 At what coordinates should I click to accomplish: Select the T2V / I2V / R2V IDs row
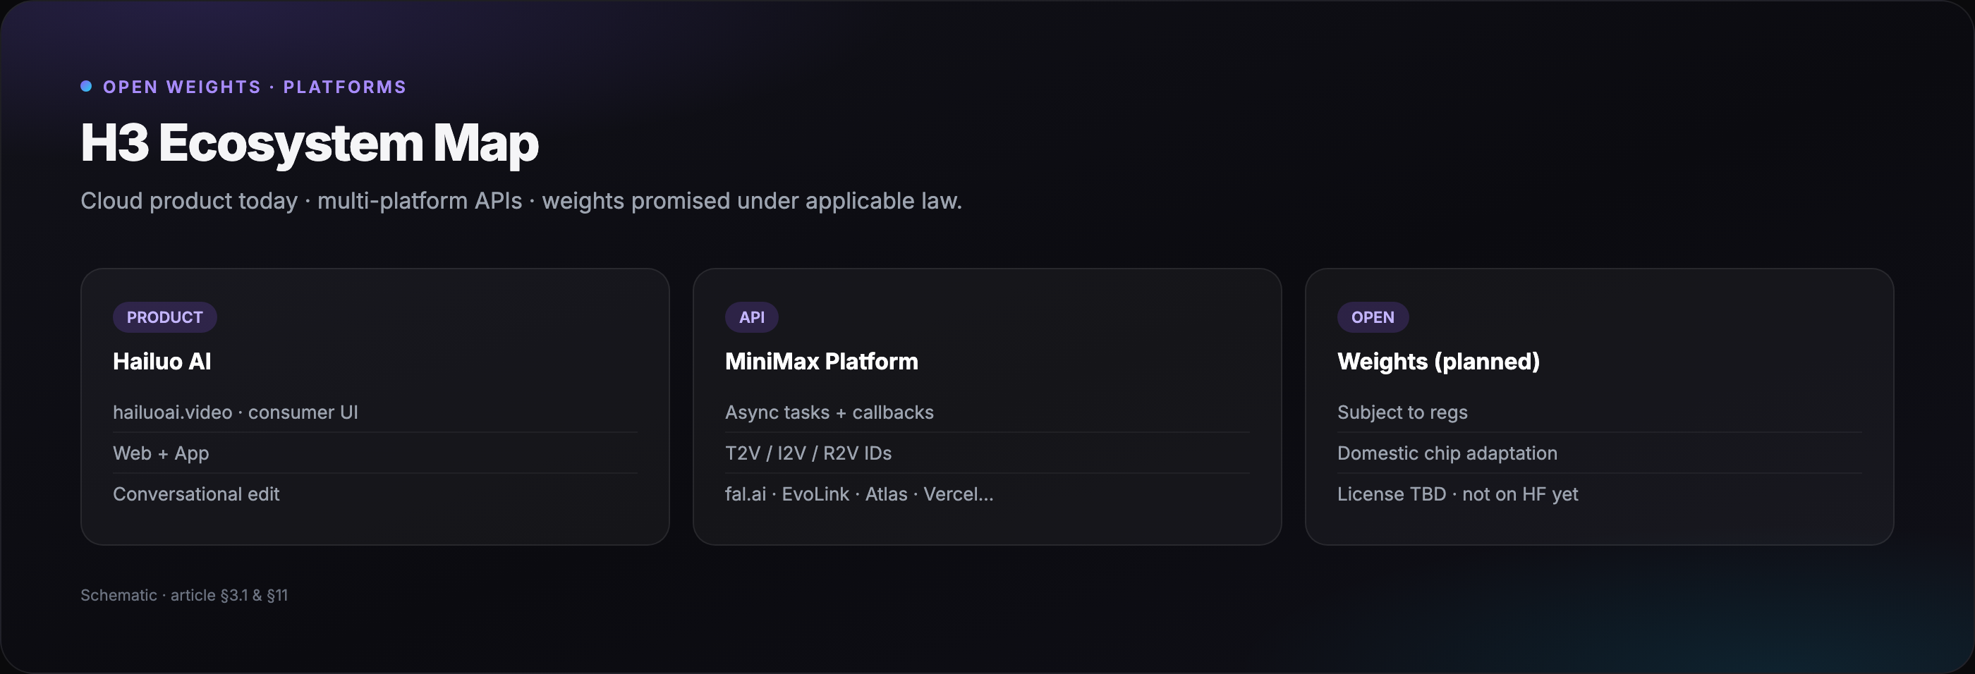point(987,453)
